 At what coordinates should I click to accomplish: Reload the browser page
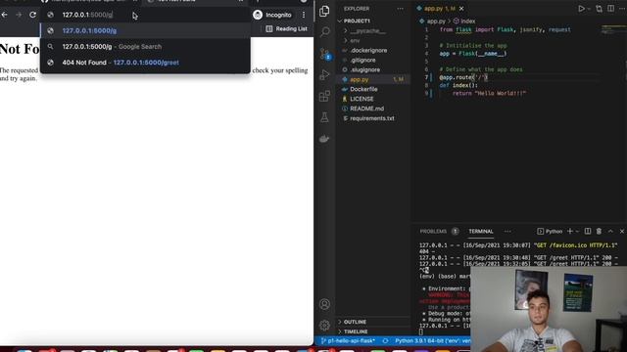pos(32,15)
